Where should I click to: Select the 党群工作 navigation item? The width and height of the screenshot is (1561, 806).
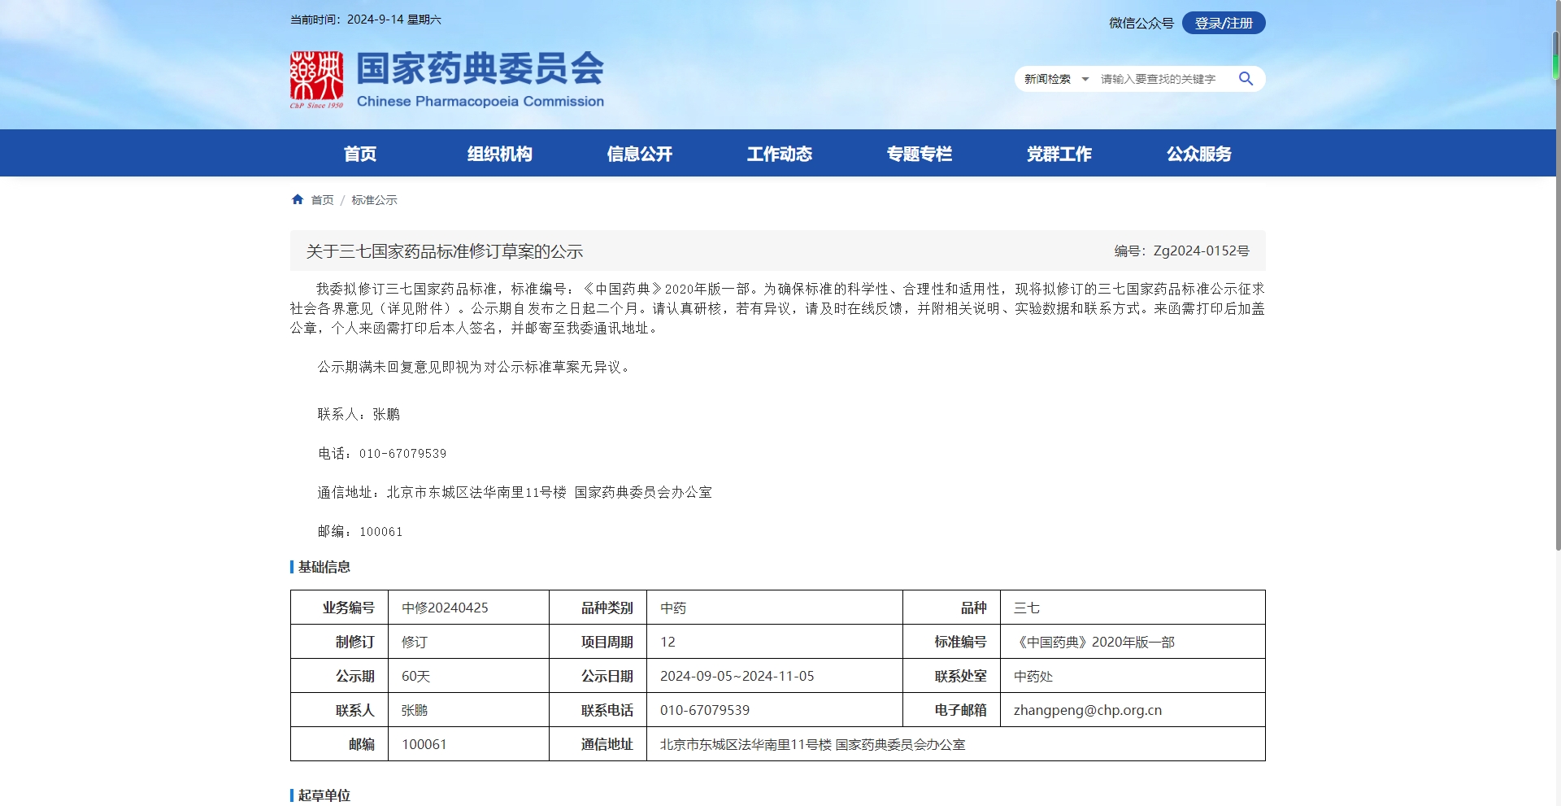1059,154
